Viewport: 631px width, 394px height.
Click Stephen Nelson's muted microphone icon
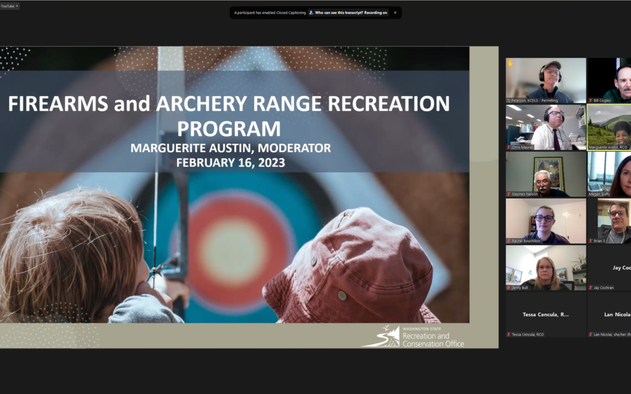point(509,194)
